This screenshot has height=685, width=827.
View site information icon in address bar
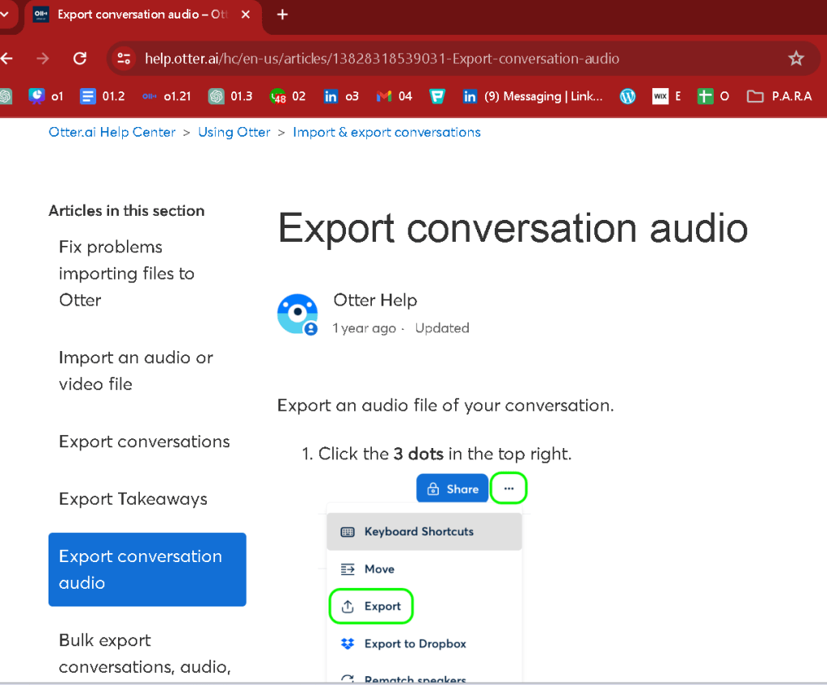click(x=124, y=58)
